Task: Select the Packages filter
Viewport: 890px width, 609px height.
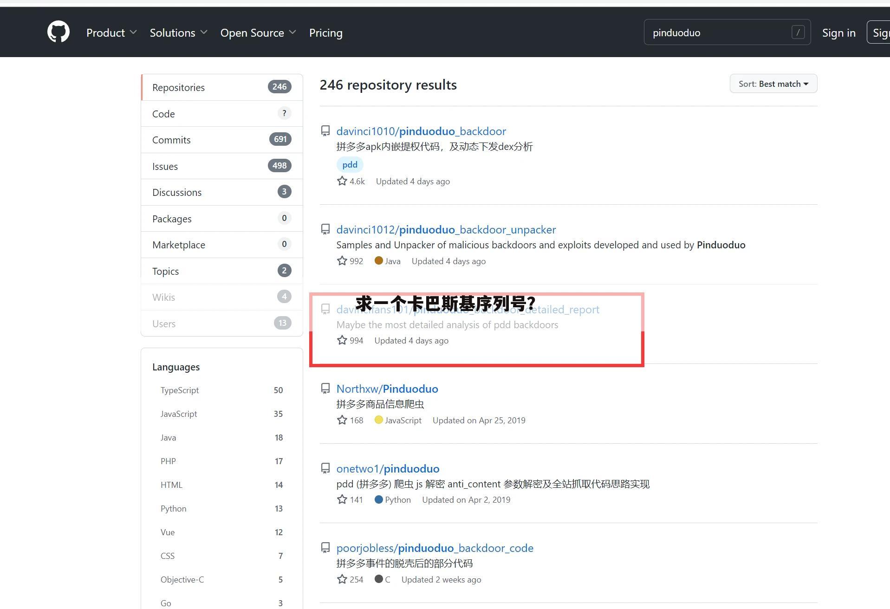Action: point(222,219)
